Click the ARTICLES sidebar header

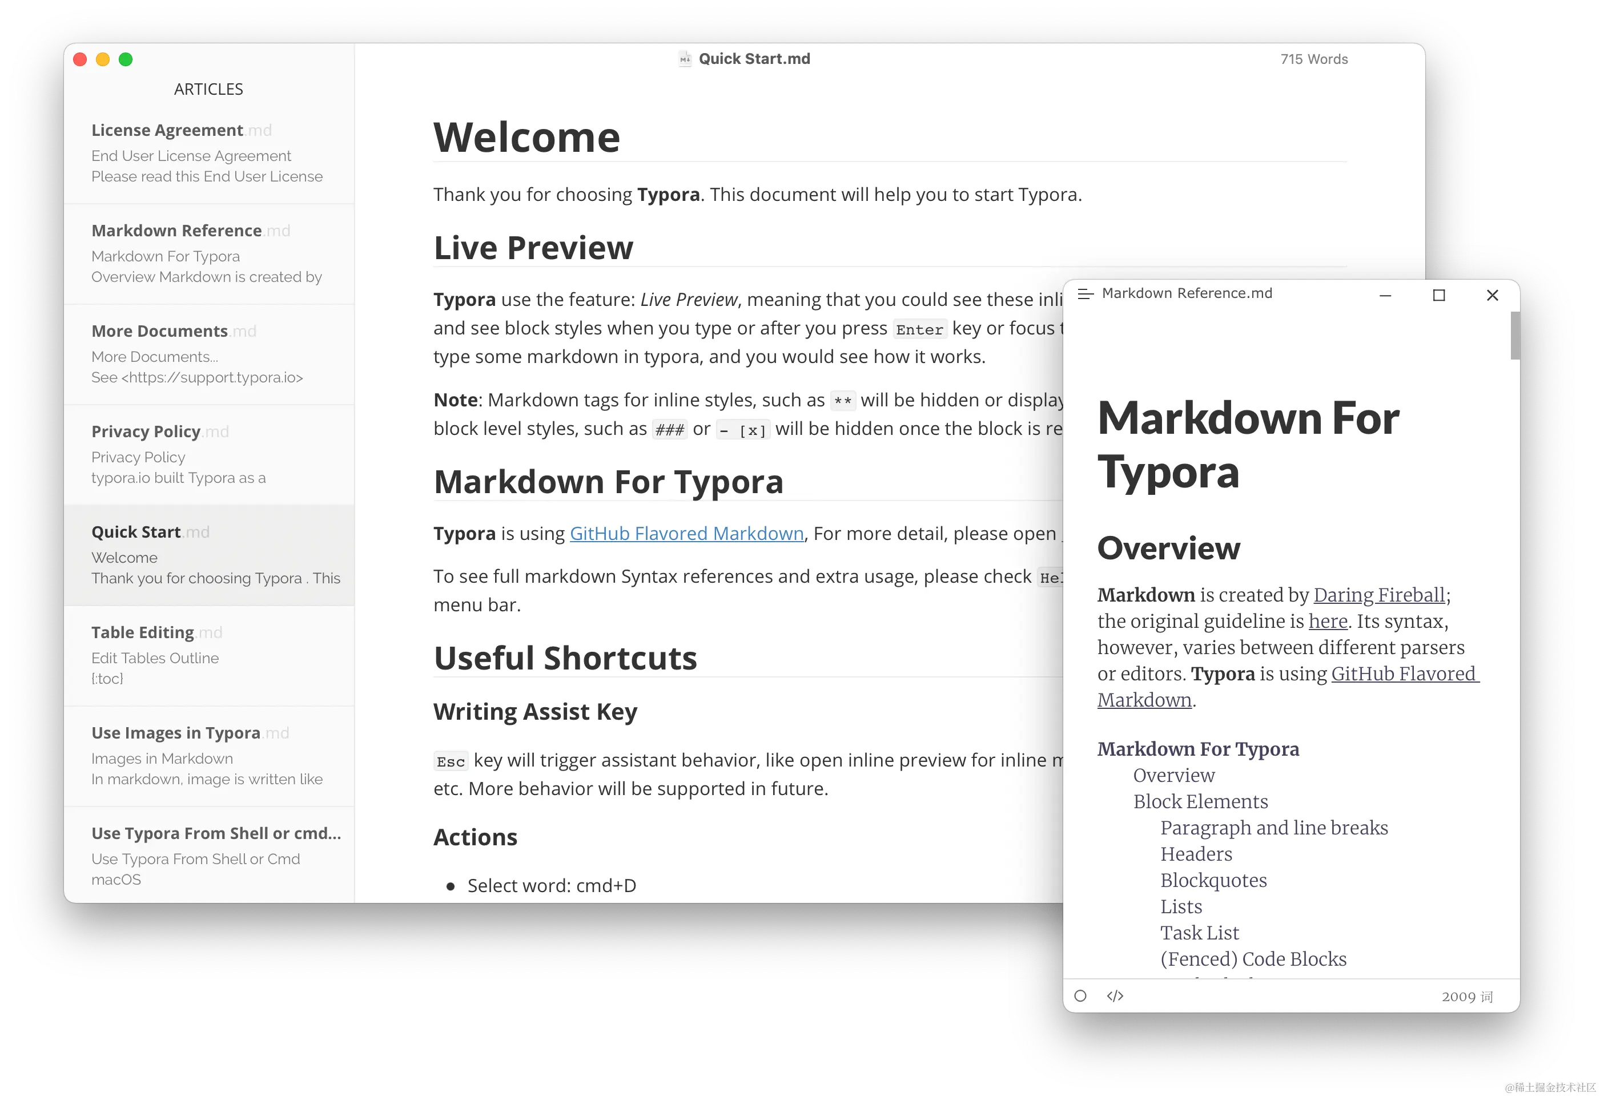(208, 90)
